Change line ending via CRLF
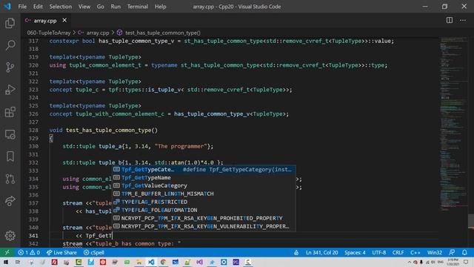 click(398, 252)
